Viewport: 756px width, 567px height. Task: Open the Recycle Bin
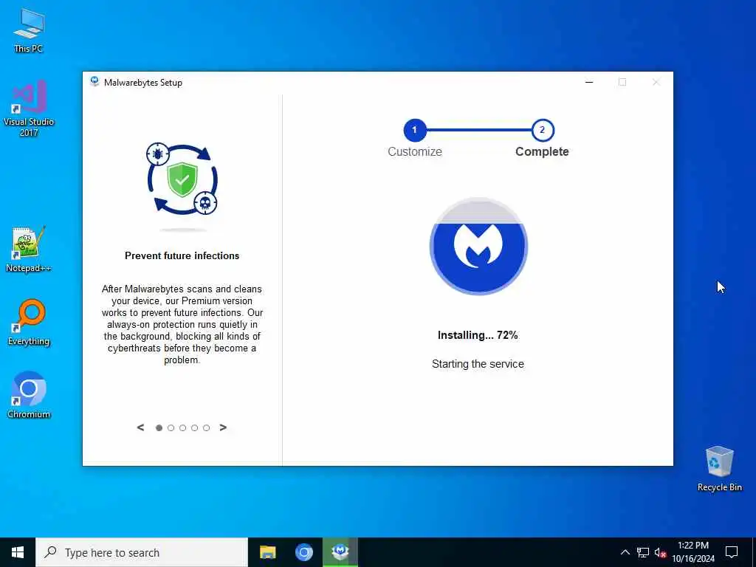click(719, 469)
